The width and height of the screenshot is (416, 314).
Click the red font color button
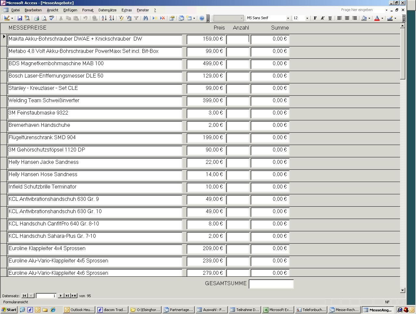coord(377,18)
